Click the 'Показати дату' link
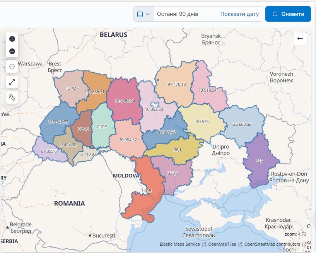The height and width of the screenshot is (253, 316). click(239, 14)
